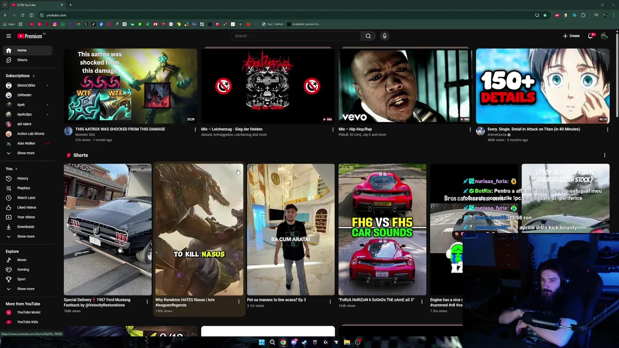619x348 pixels.
Task: Open Playlists in the sidebar
Action: pyautogui.click(x=28, y=188)
